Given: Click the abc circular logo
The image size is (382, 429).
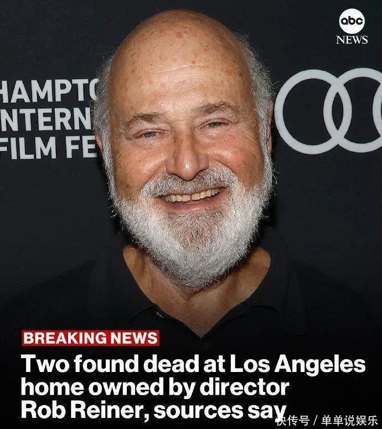Looking at the screenshot, I should (x=352, y=21).
